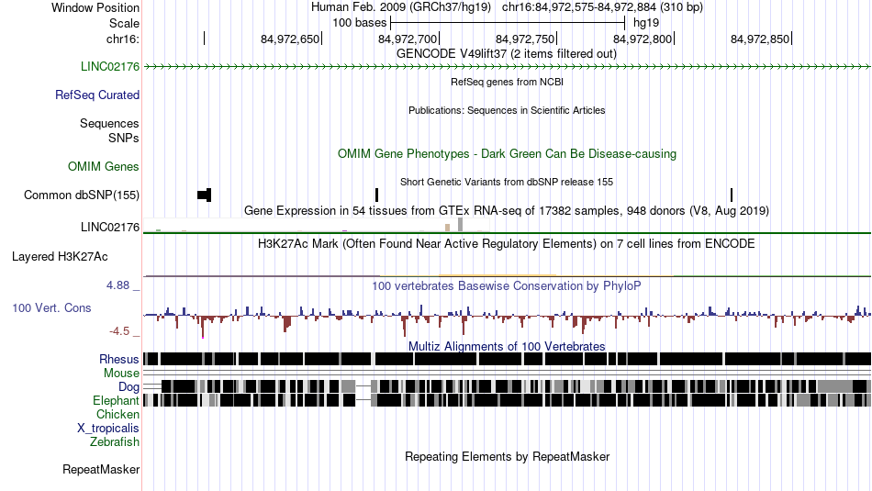
Task: Click the 84,972,700 ruler position
Action: (407, 39)
